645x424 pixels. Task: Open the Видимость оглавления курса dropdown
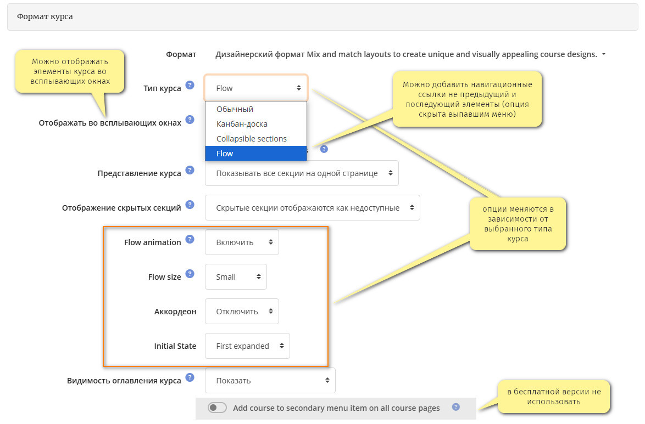pyautogui.click(x=270, y=380)
